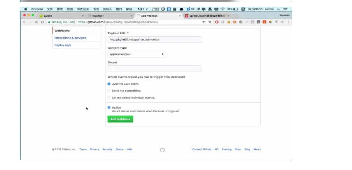Switch to the SpringCloud tab
Viewport: 352px width, 170px height.
coord(207,16)
